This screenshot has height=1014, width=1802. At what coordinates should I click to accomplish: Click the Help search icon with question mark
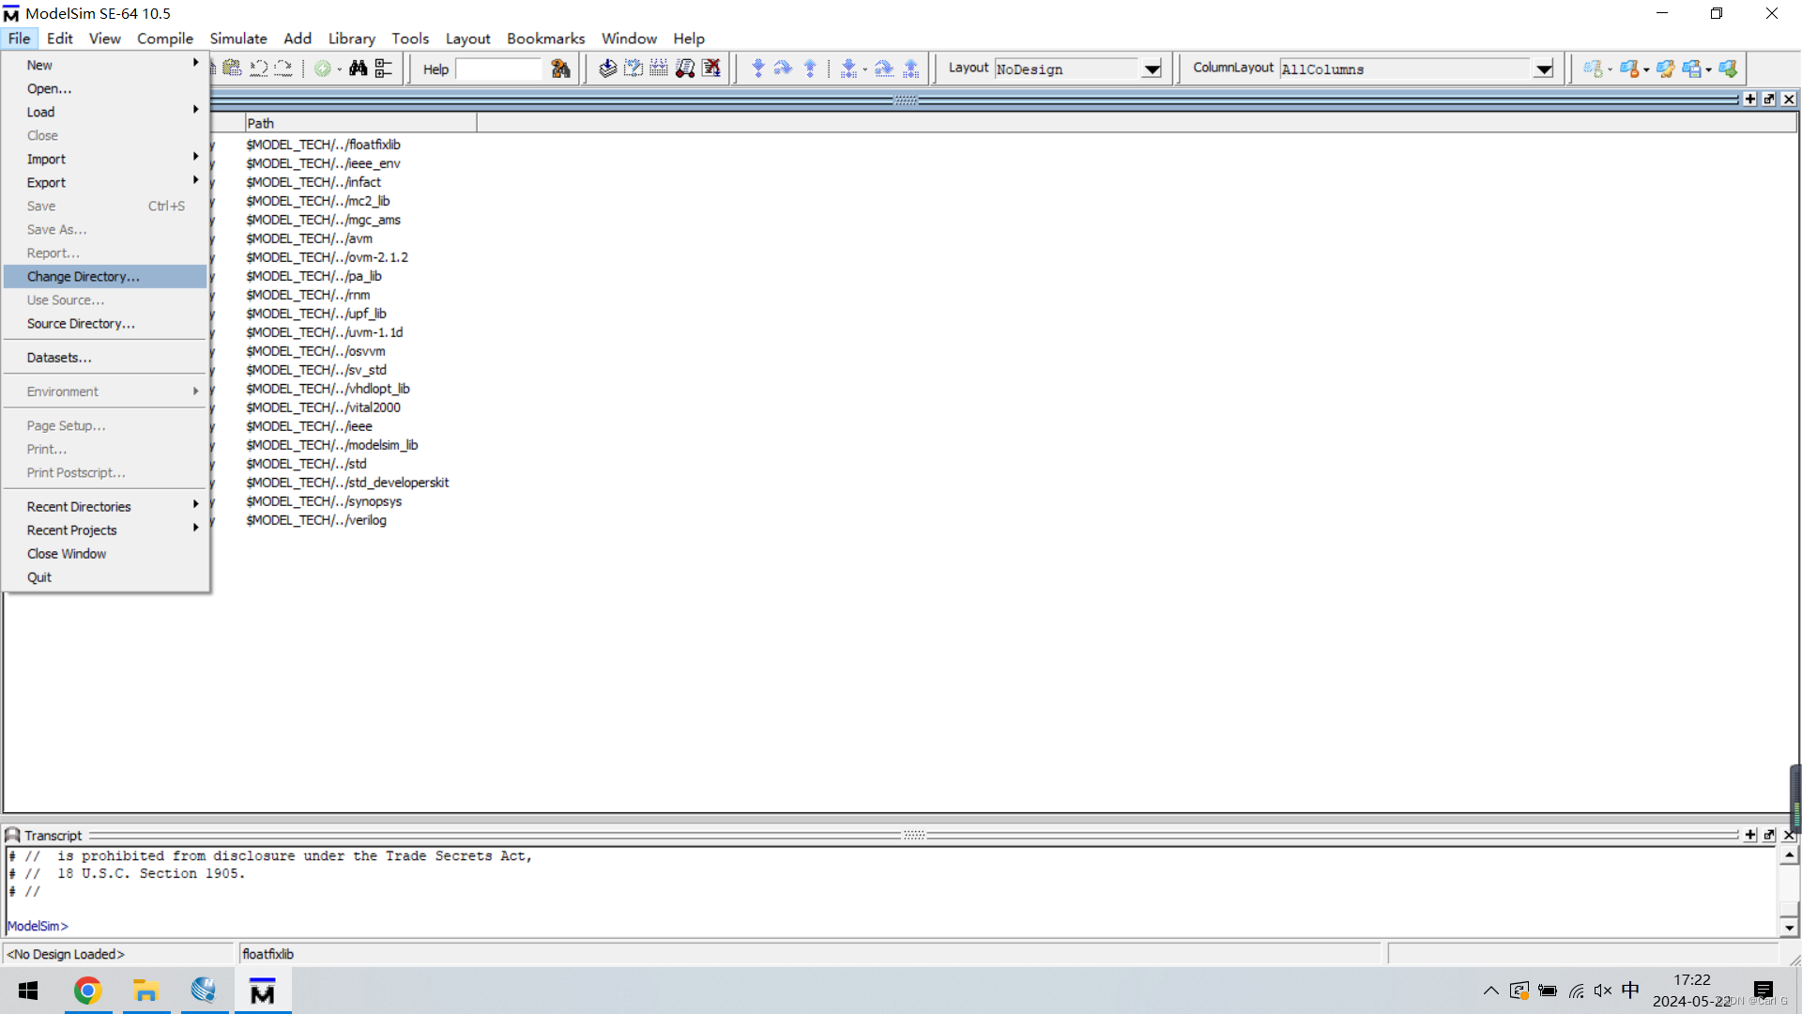[x=560, y=69]
